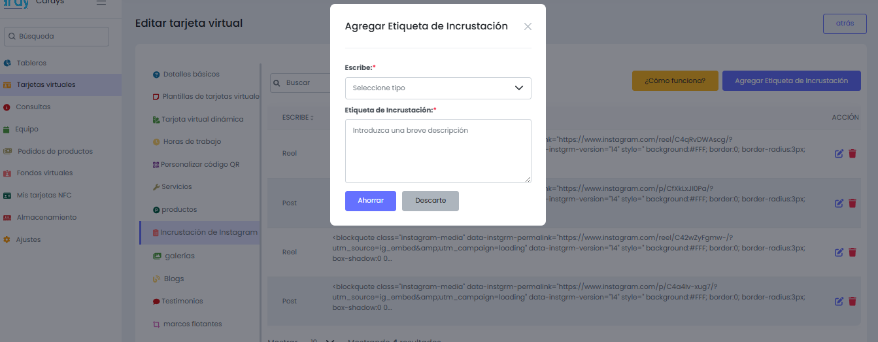The image size is (878, 342).
Task: Click the Etiqueta de Incrustación text area
Action: click(438, 150)
